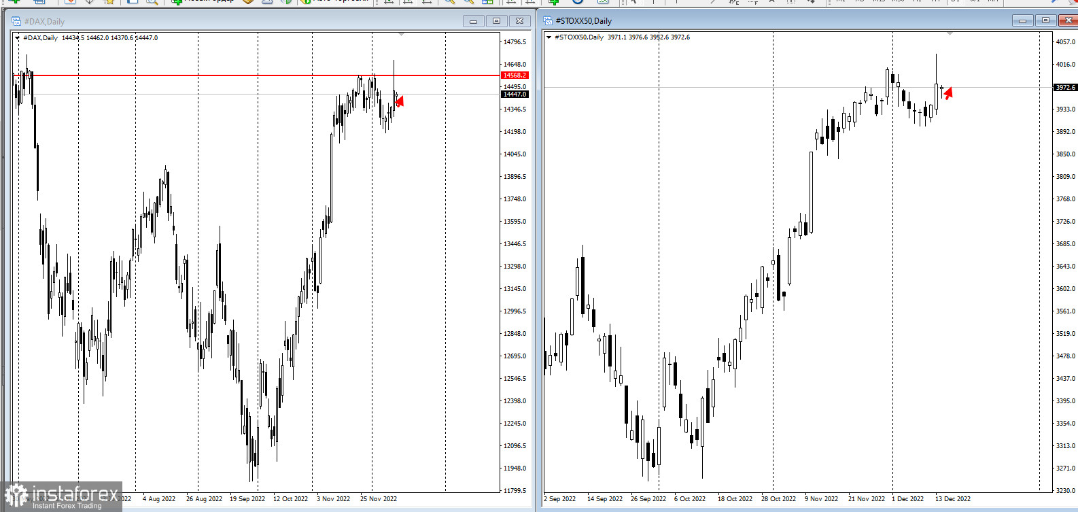1078x512 pixels.
Task: Click the 19 Sep 2022 date label
Action: [x=247, y=499]
